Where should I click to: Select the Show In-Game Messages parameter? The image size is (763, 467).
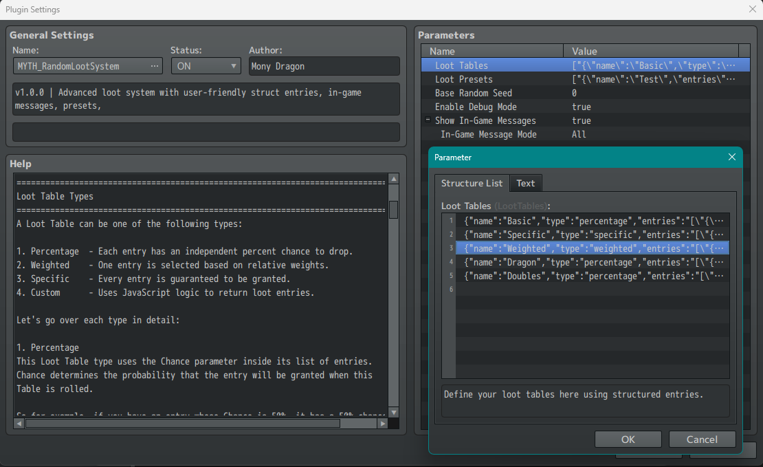586,120
